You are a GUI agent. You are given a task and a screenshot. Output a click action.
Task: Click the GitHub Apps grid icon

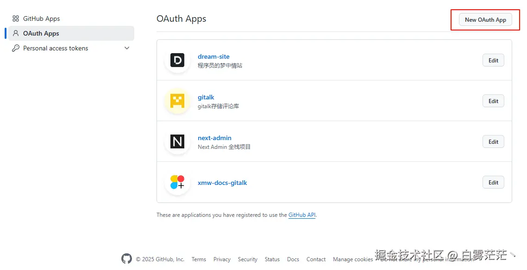pos(15,18)
